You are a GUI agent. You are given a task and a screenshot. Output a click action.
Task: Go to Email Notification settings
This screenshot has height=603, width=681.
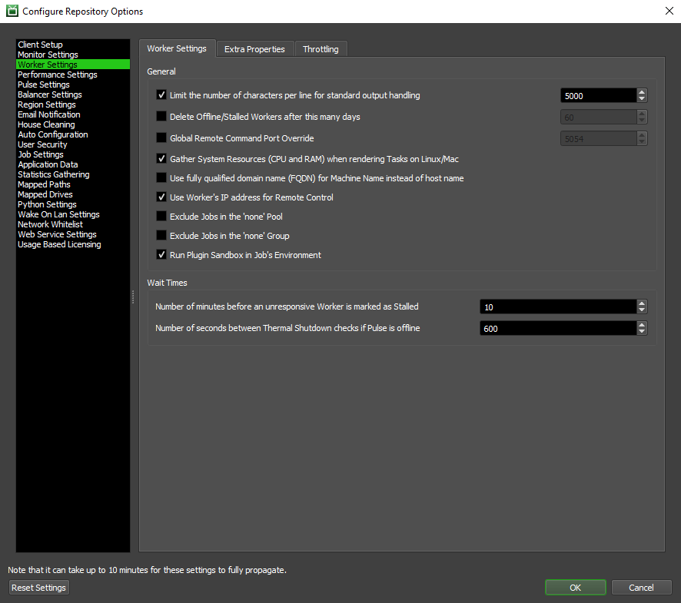[49, 114]
